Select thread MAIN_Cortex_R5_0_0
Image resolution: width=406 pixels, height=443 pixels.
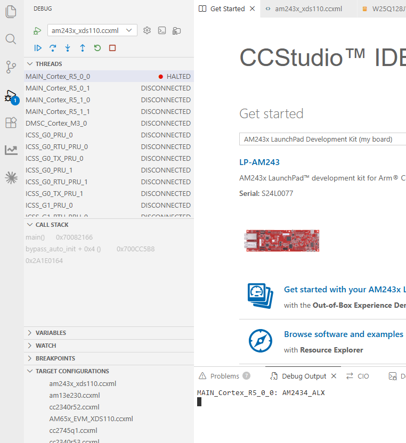coord(109,76)
